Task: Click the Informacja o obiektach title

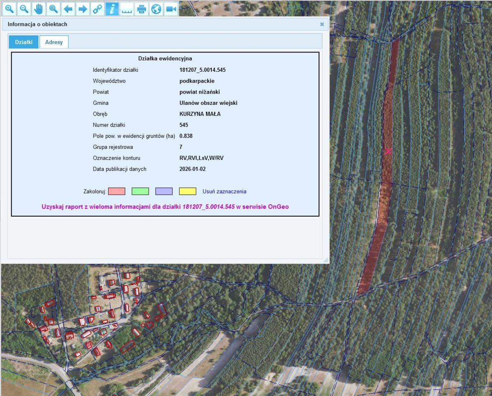Action: point(37,24)
